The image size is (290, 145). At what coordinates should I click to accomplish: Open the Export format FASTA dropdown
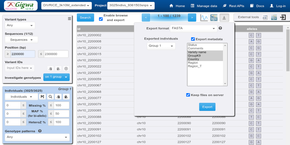(194, 29)
